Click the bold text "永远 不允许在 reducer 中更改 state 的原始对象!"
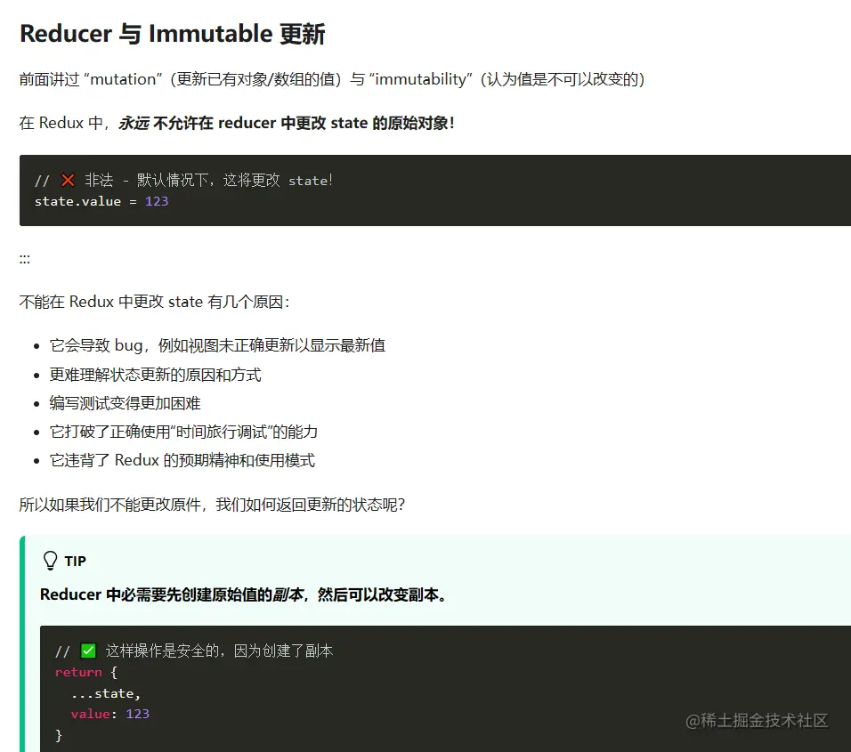Image resolution: width=851 pixels, height=752 pixels. pos(287,123)
